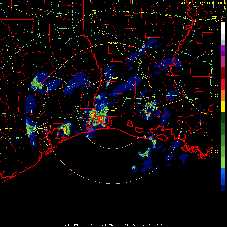Click the yellow swatch on the color scale

point(223,107)
